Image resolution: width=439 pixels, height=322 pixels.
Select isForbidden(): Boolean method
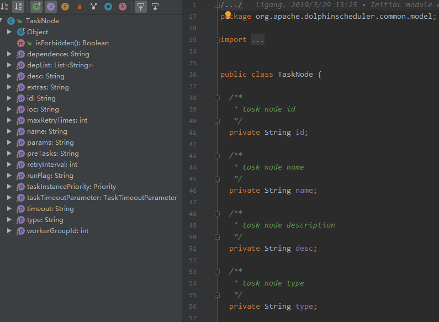tap(72, 43)
